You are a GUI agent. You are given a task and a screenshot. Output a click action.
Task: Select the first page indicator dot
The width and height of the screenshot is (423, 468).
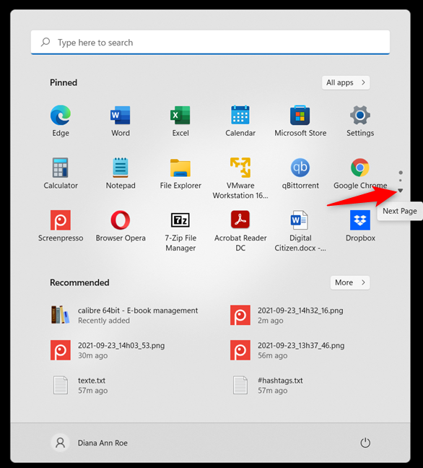pyautogui.click(x=401, y=173)
